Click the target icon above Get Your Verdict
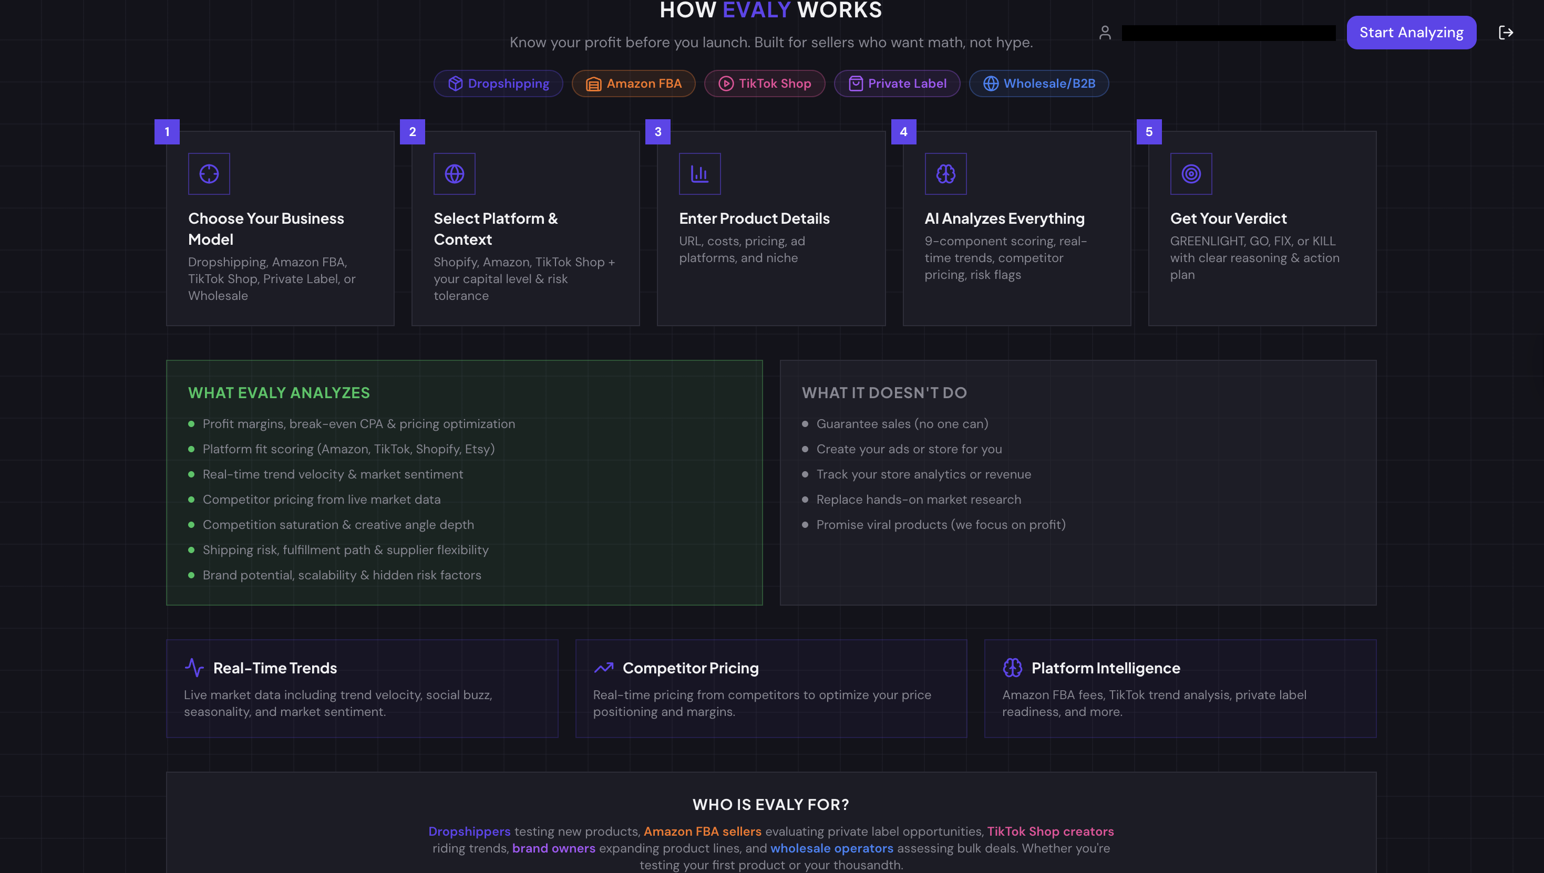This screenshot has height=873, width=1544. (x=1191, y=173)
